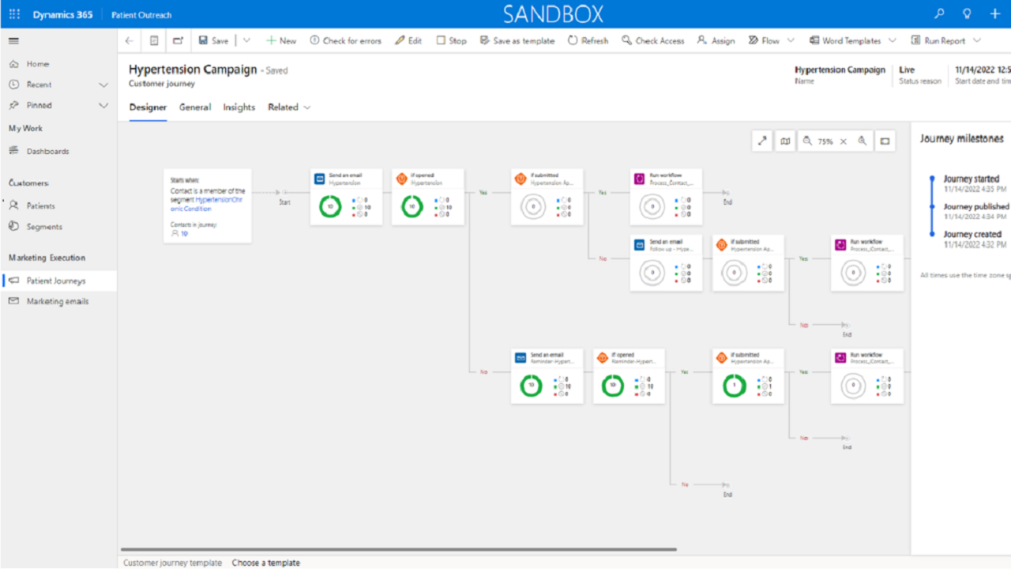Toggle full-screen canvas with the expand arrows icon
The height and width of the screenshot is (569, 1011).
click(x=763, y=141)
